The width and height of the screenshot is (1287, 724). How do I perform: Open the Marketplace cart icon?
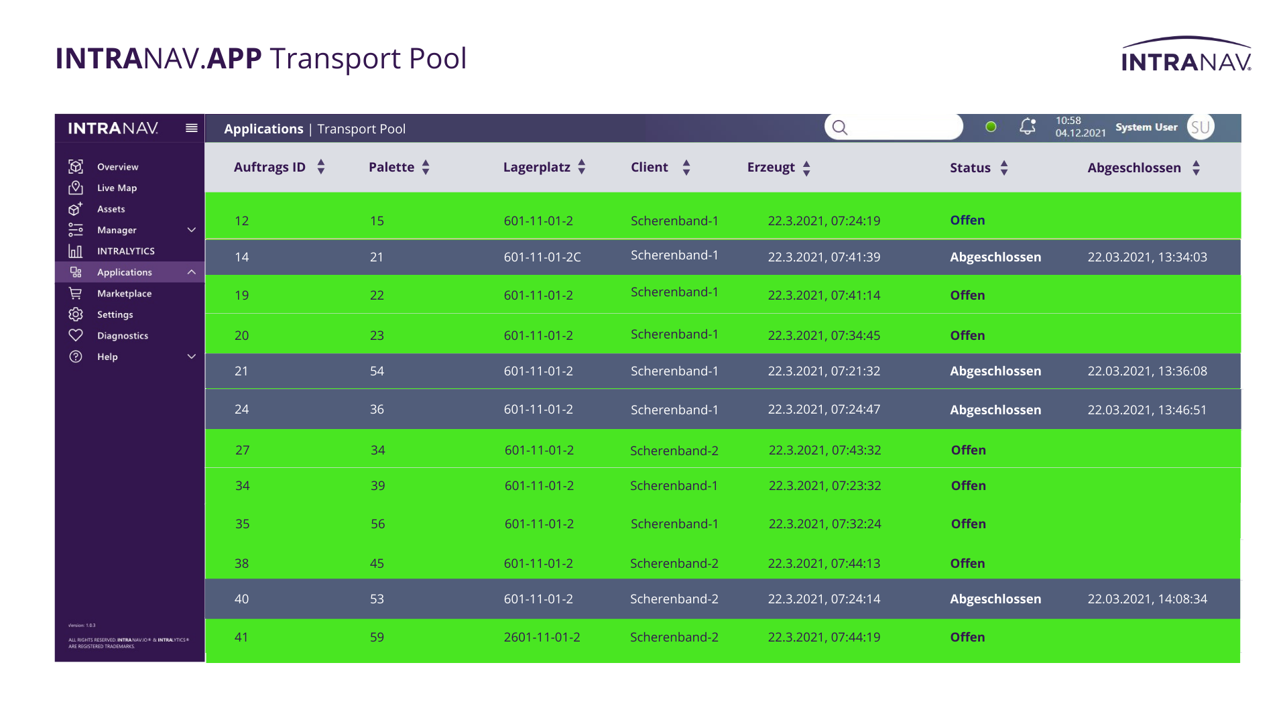pyautogui.click(x=76, y=293)
